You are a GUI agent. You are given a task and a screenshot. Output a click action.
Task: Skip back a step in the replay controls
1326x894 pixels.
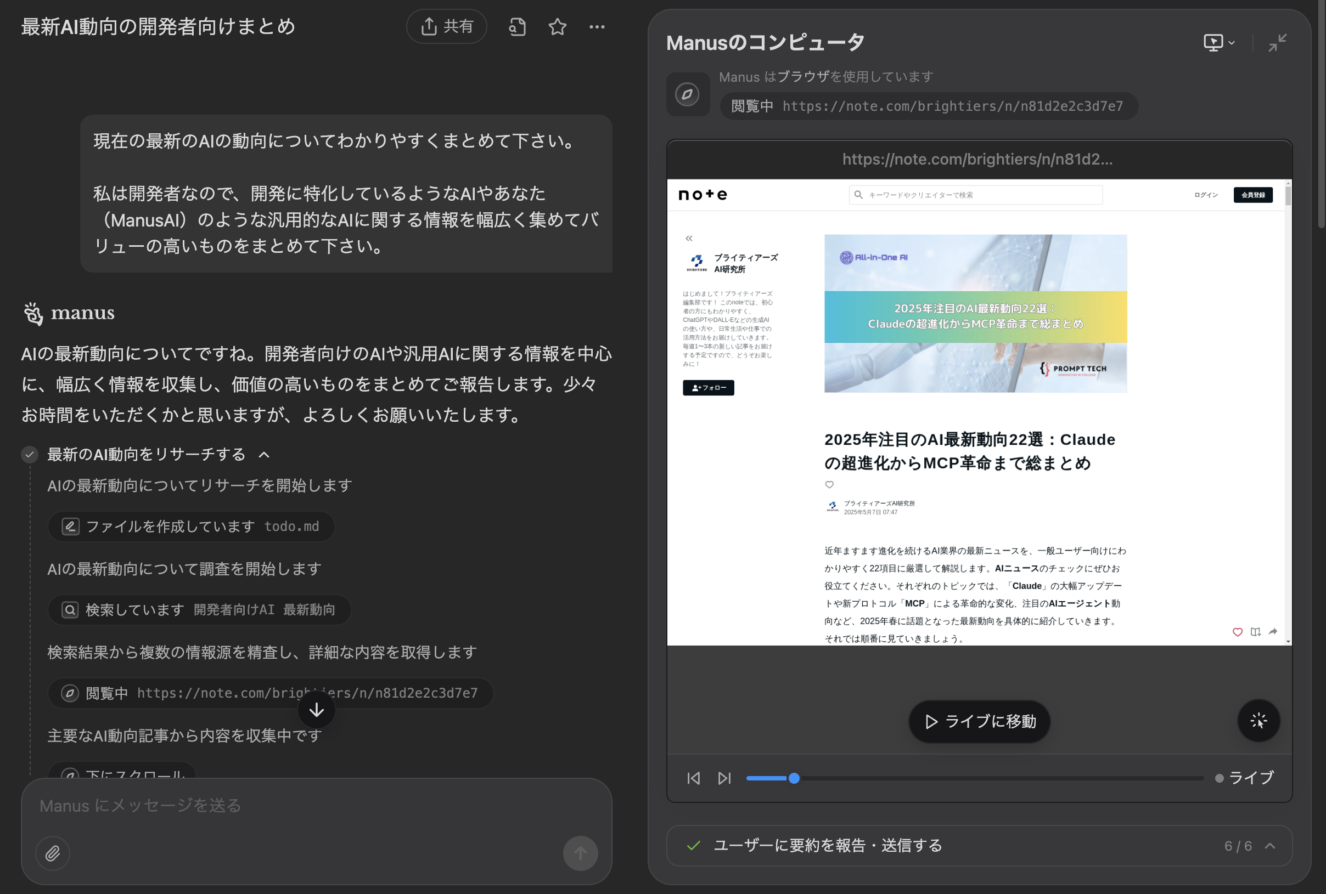[693, 778]
